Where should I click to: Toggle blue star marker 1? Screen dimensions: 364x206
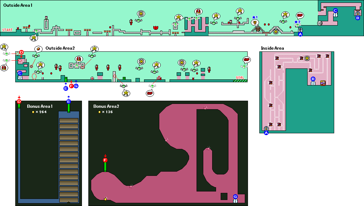[254, 17]
